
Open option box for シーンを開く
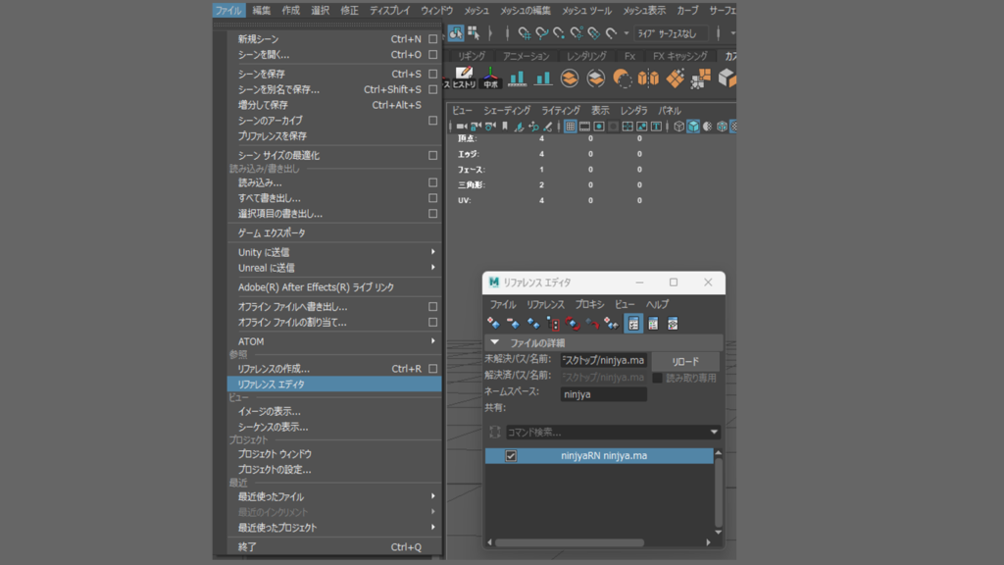tap(432, 55)
